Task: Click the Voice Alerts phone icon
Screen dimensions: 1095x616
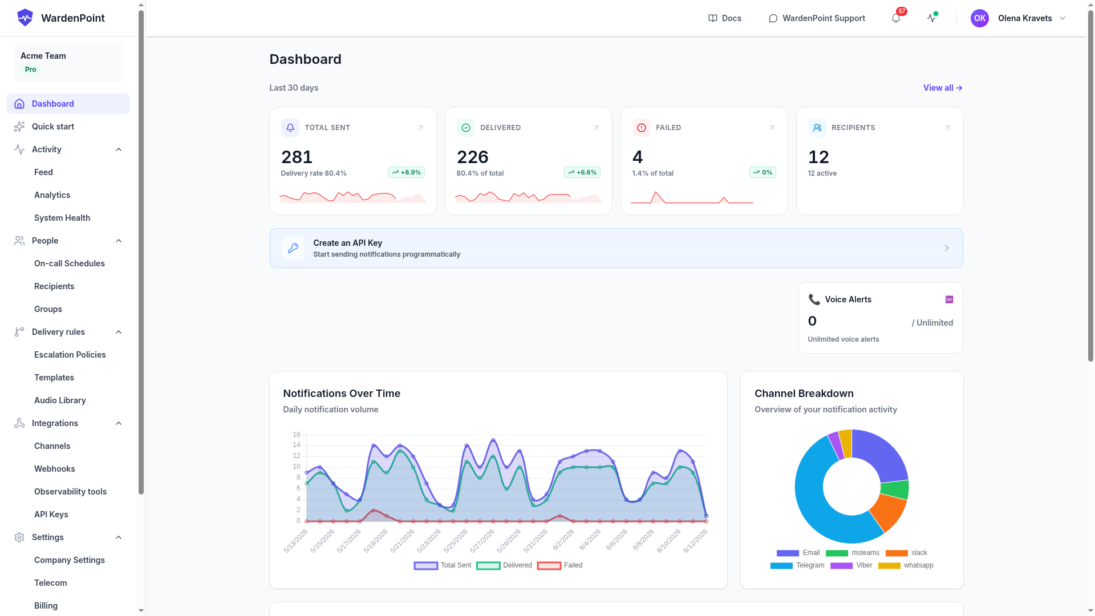Action: (814, 299)
